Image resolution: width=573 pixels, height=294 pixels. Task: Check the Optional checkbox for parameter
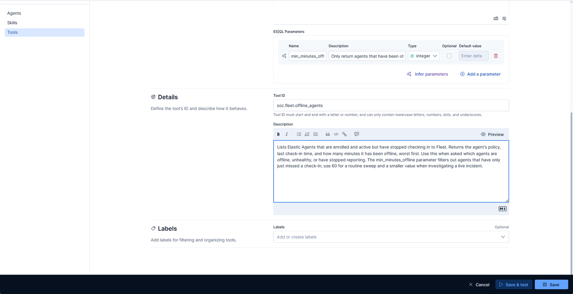pos(449,56)
